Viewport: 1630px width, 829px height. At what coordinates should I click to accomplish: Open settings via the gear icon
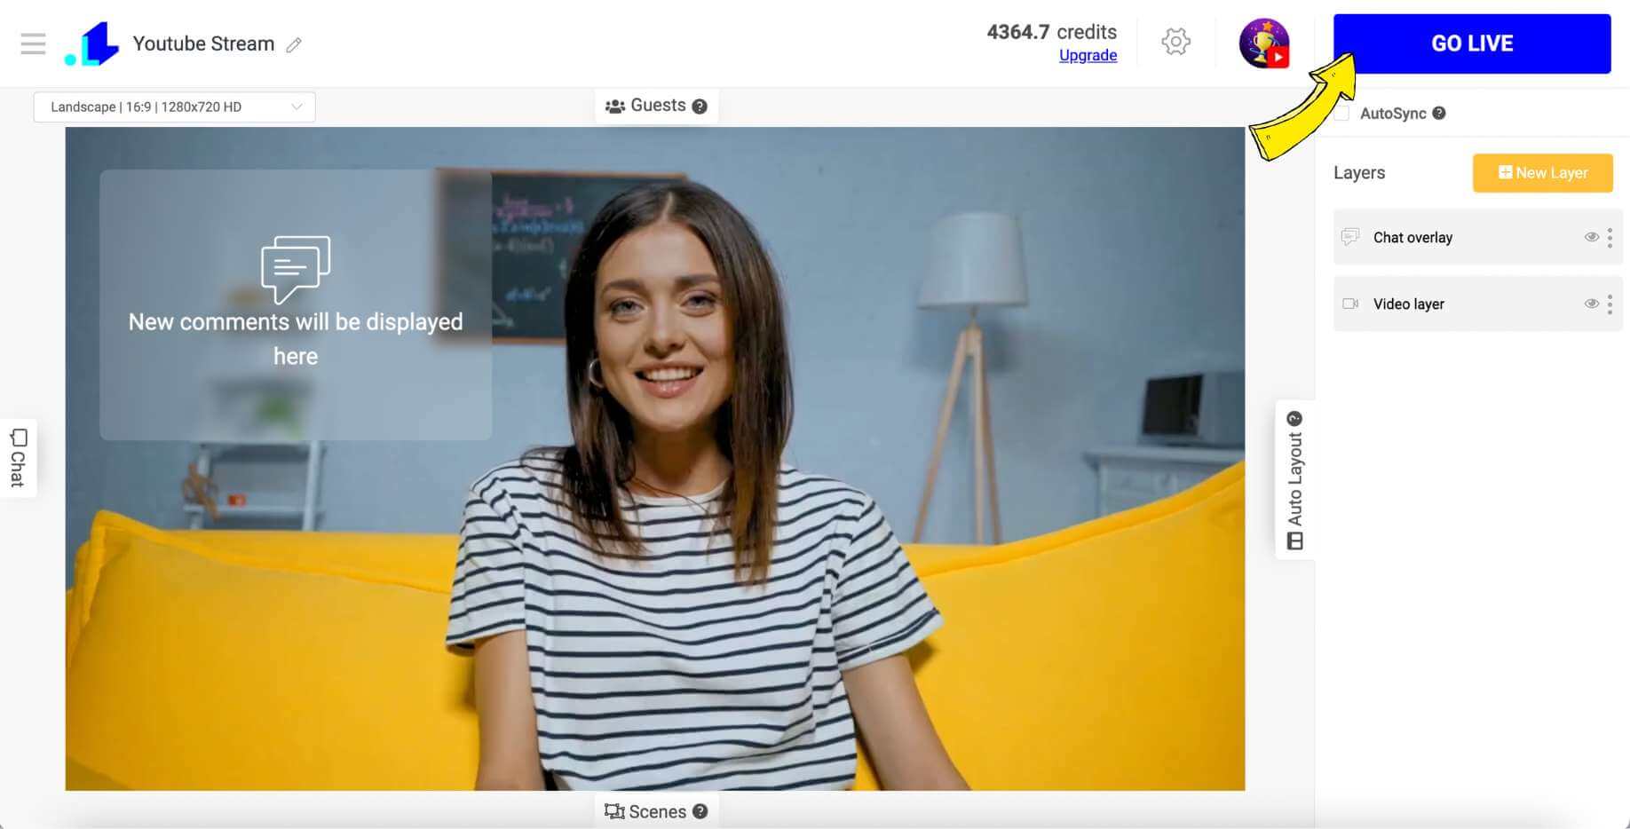click(x=1175, y=42)
